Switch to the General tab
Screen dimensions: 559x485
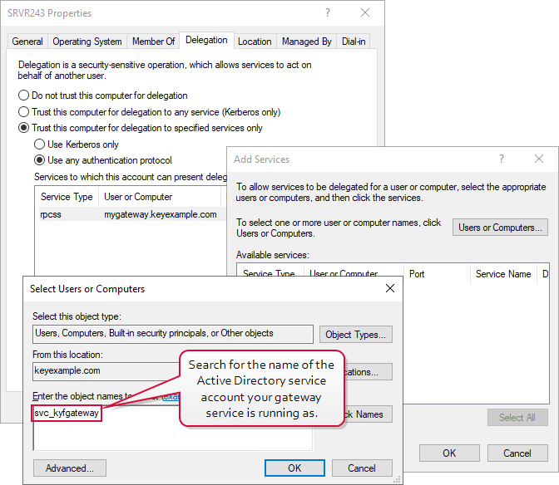pos(27,42)
